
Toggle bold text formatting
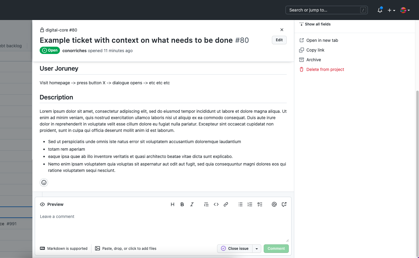(x=182, y=204)
